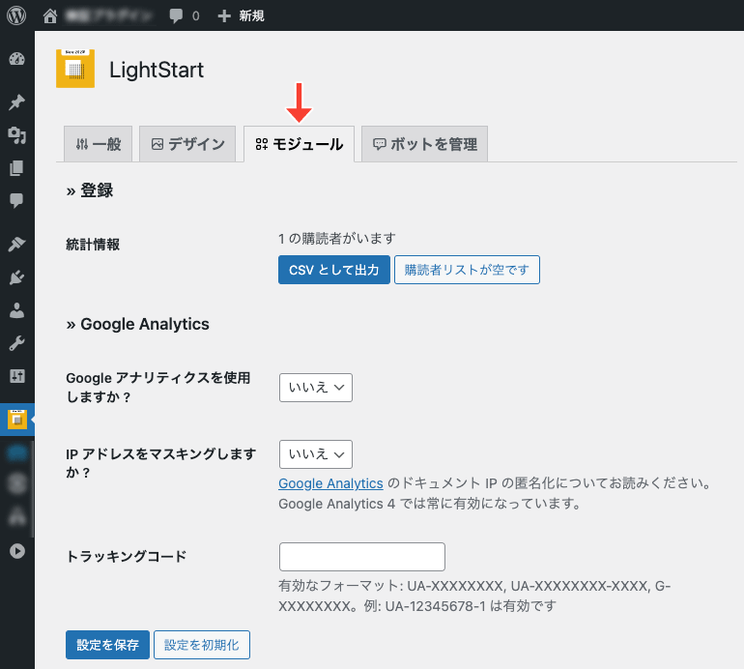Click the 設定を保存 button

tap(107, 645)
